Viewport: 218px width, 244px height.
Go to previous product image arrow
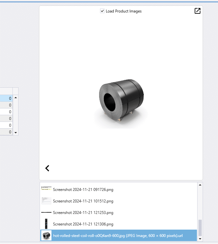point(47,168)
